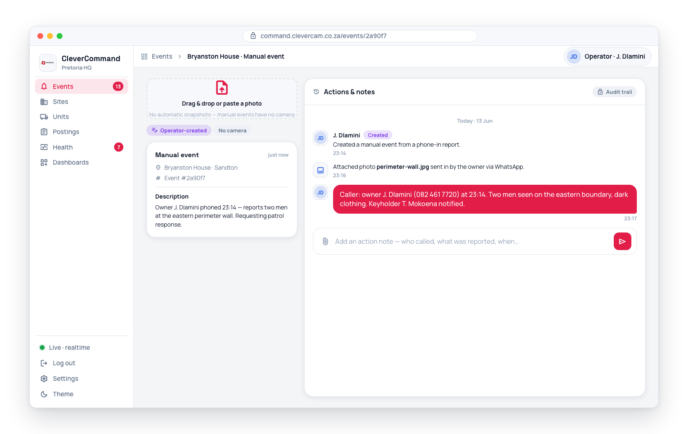This screenshot has height=434, width=688.
Task: Open the Sites section
Action: click(81, 102)
